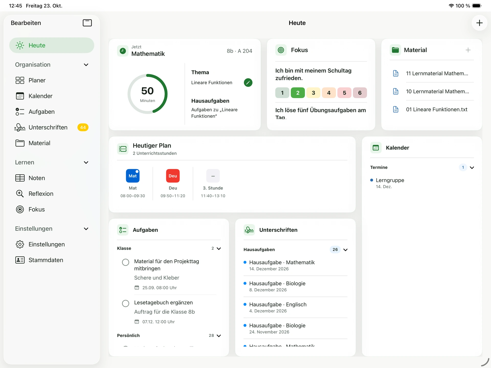This screenshot has height=368, width=491.
Task: Select the blue Mat lesson tile
Action: point(133,176)
